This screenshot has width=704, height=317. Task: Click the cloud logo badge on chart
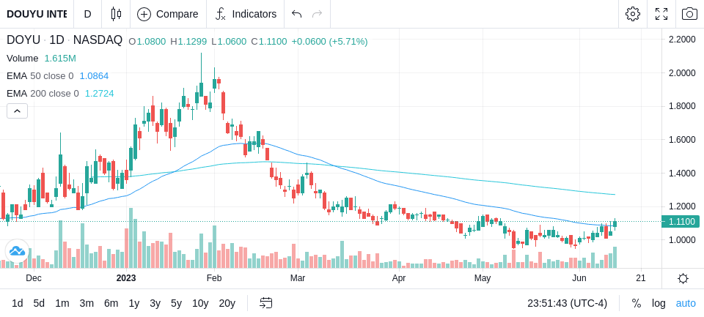[x=17, y=251]
